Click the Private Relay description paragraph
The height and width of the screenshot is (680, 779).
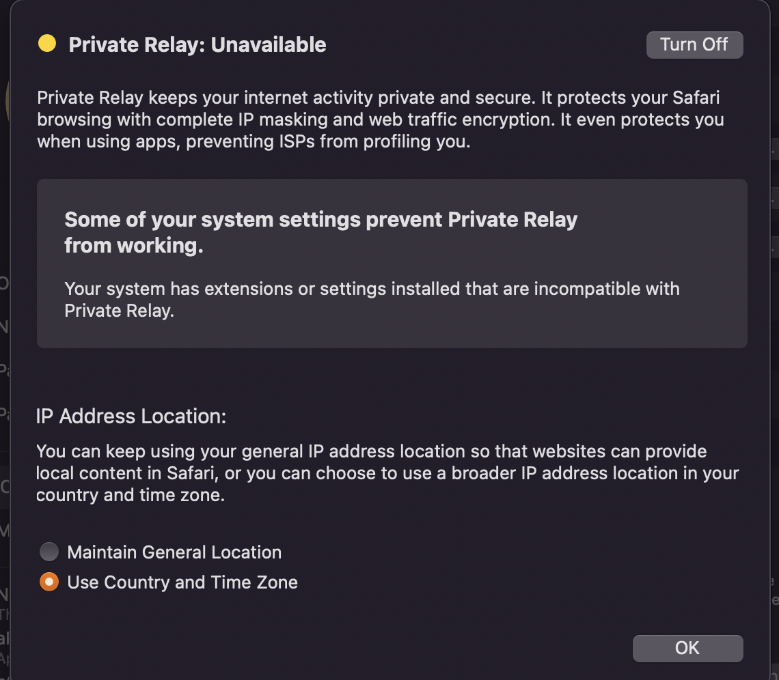[380, 121]
